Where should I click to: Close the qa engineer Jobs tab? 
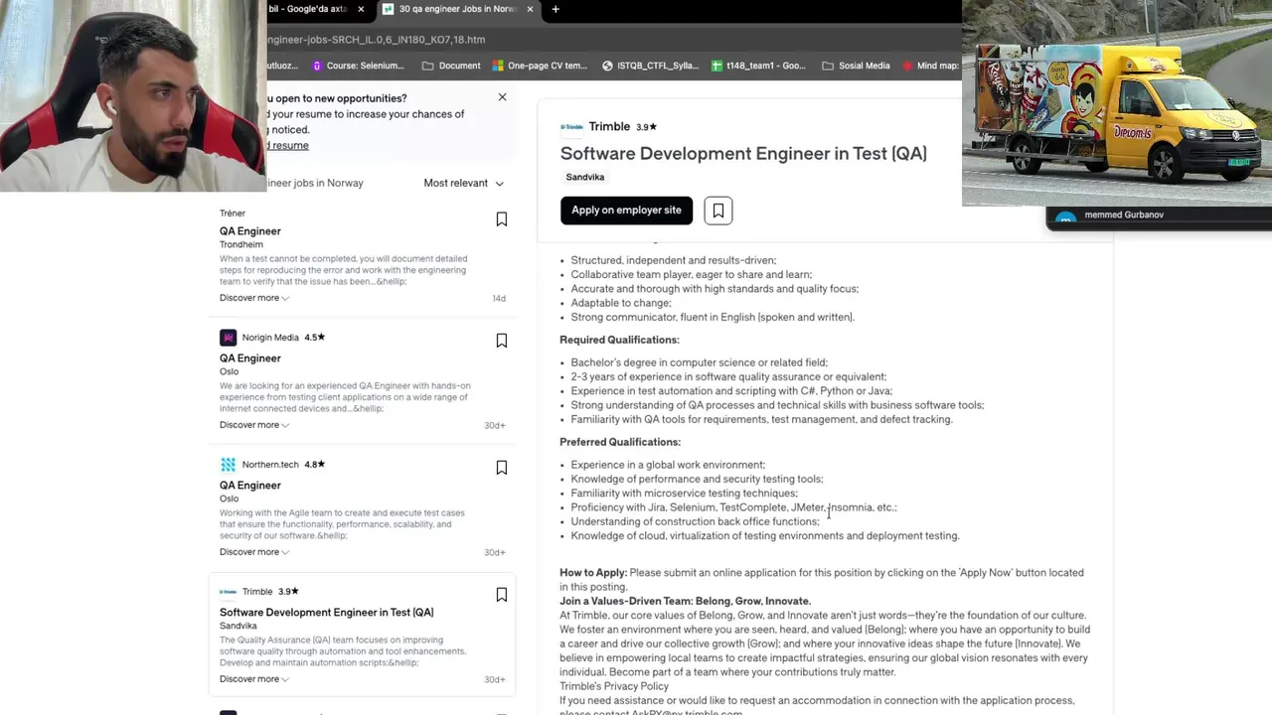[x=530, y=9]
